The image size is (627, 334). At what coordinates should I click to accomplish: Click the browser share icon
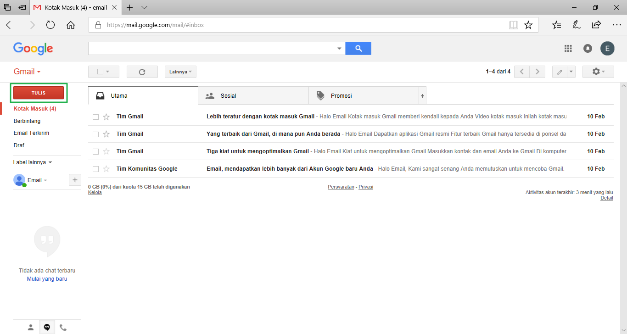tap(596, 25)
